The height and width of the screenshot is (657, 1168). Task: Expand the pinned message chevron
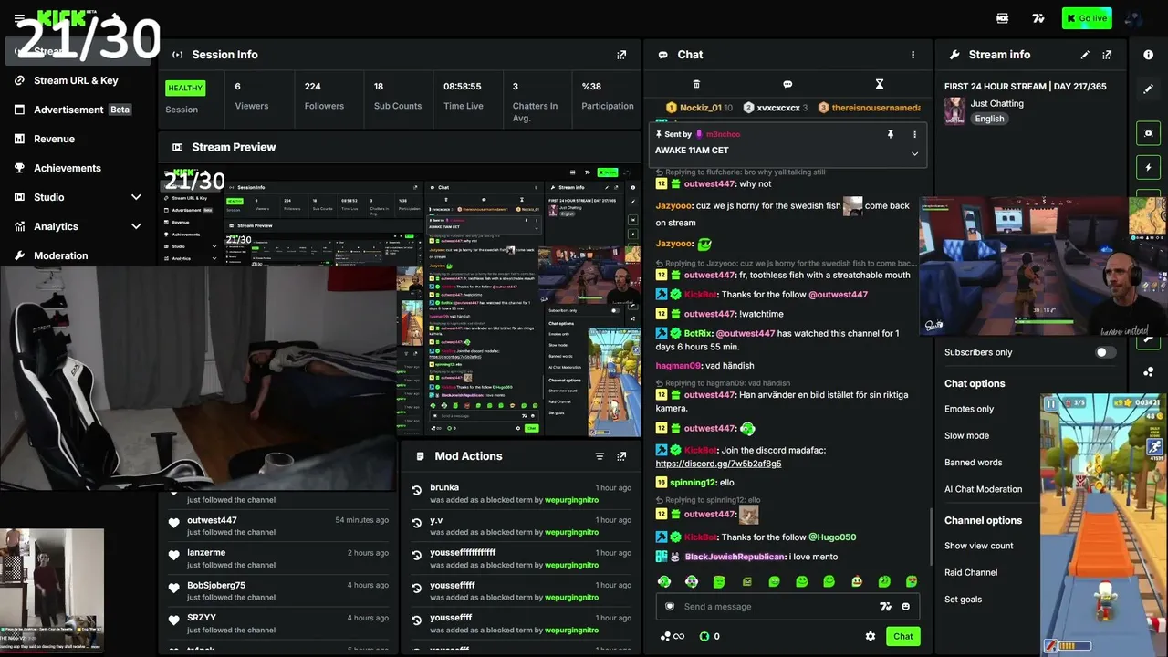914,153
